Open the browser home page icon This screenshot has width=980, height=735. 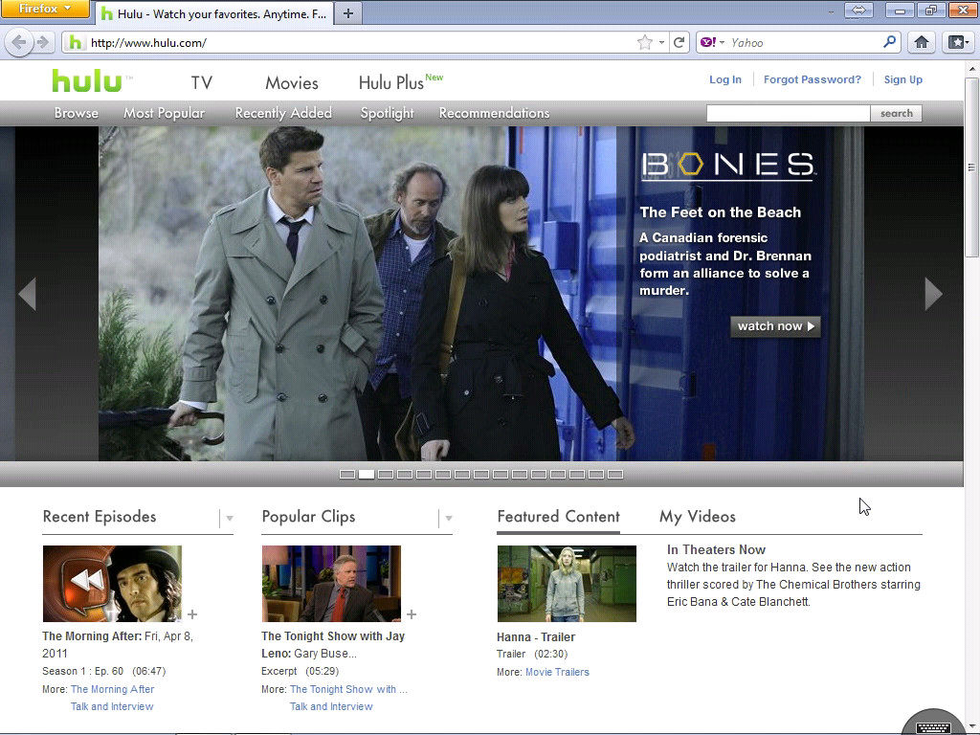coord(922,42)
